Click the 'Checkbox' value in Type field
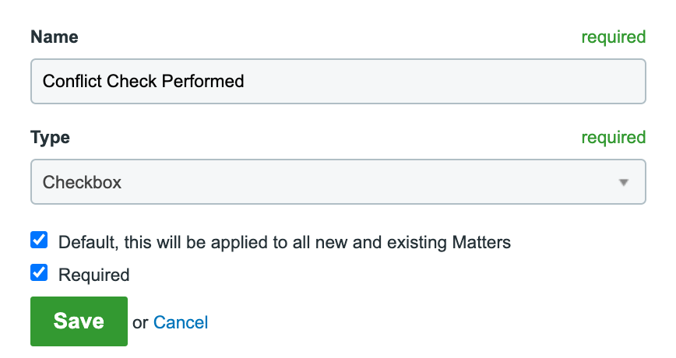Screen dimensions: 676x358 82,182
